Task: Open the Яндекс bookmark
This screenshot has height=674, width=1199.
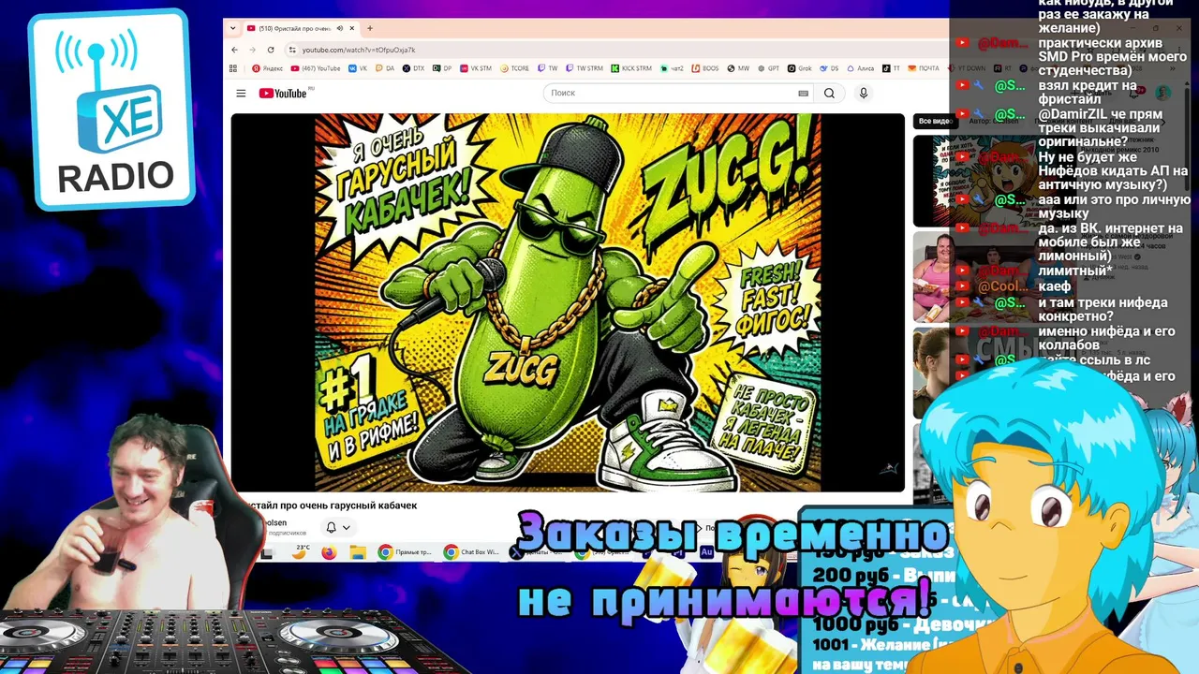Action: point(268,68)
